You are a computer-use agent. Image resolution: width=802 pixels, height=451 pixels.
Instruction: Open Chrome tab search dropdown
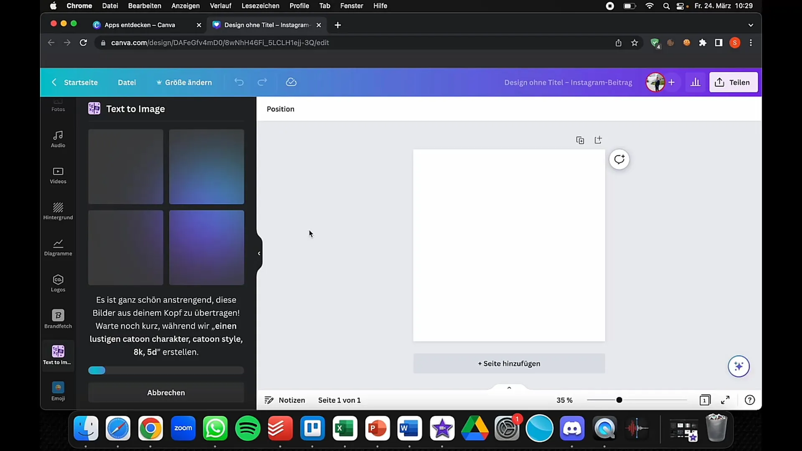pyautogui.click(x=751, y=25)
